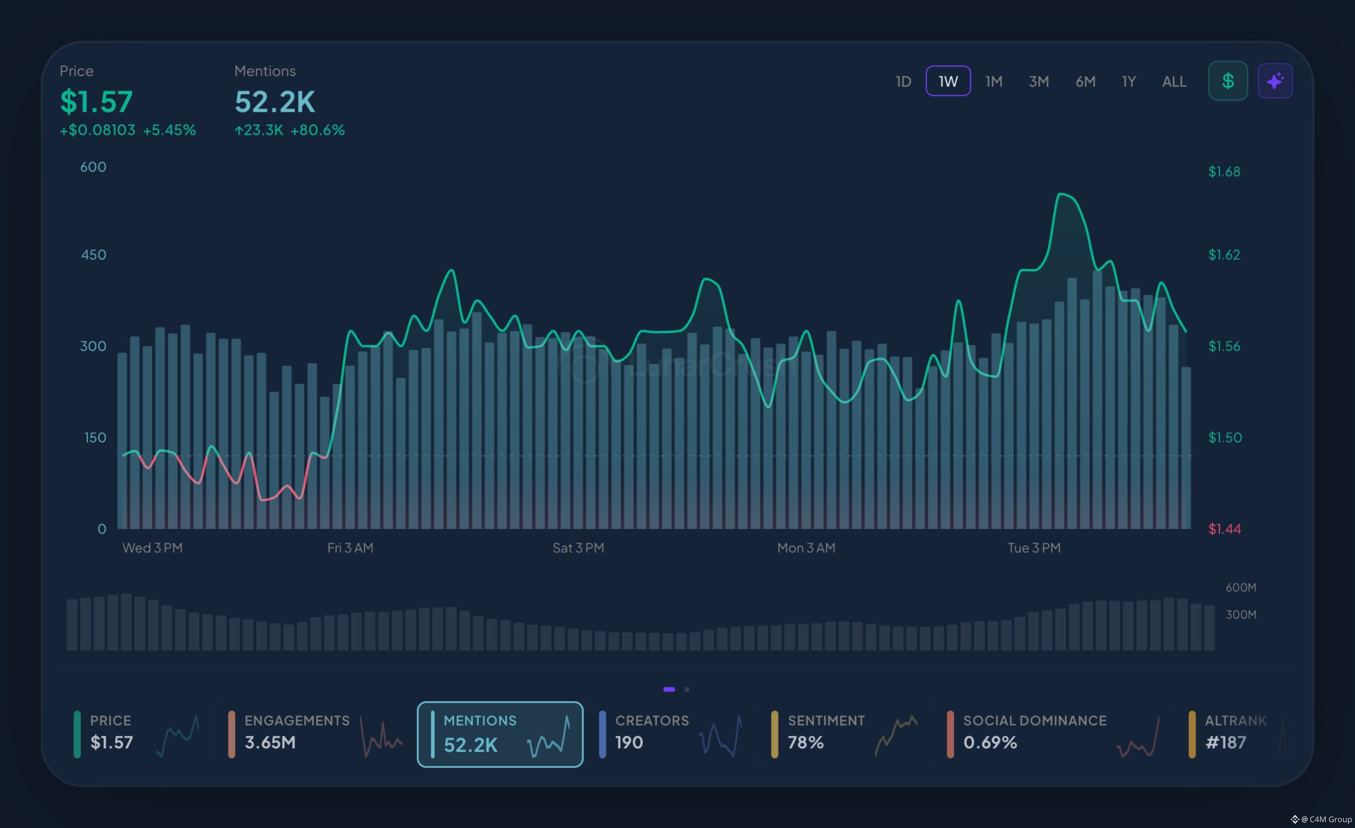Click the purple AI sparkle icon

[x=1275, y=81]
